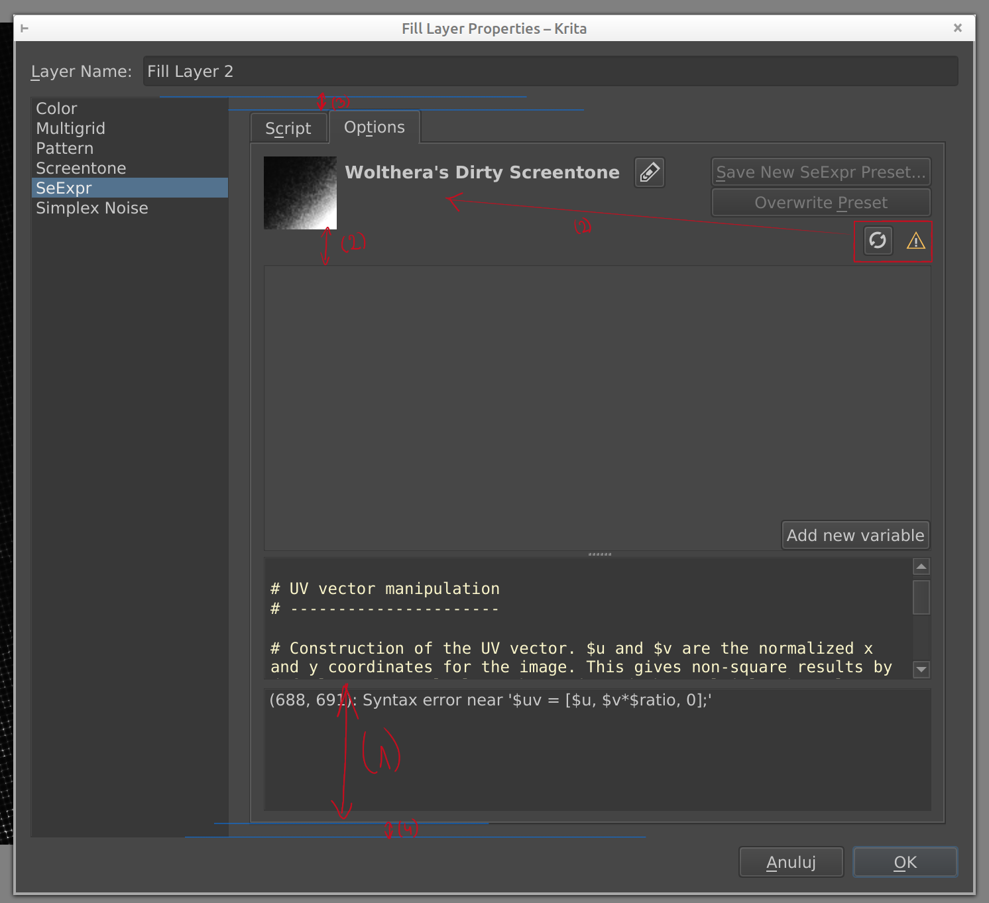Choose Screentone from generator list

[81, 168]
